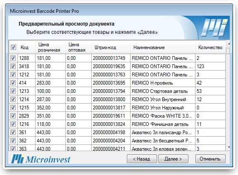Select barcode cell 2000000013817
Viewport: 238px width, 175px height.
pos(111,108)
